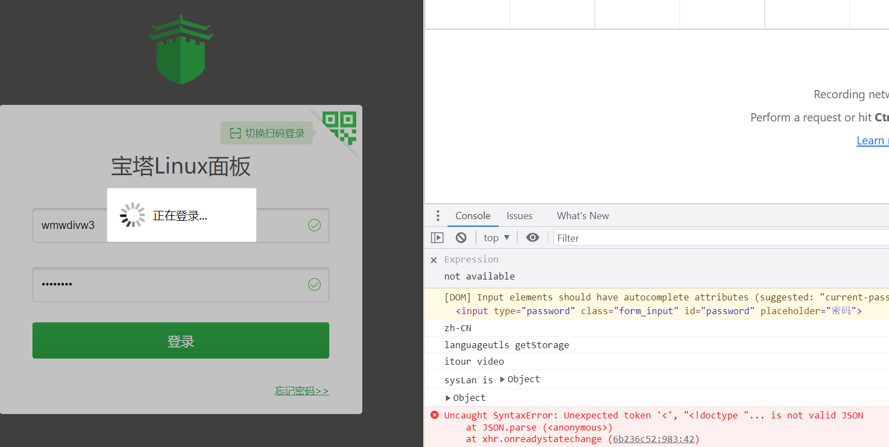The width and height of the screenshot is (889, 447).
Task: Click the console Filter input
Action: (721, 238)
